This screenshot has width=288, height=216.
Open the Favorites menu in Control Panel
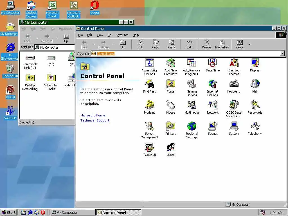click(122, 35)
